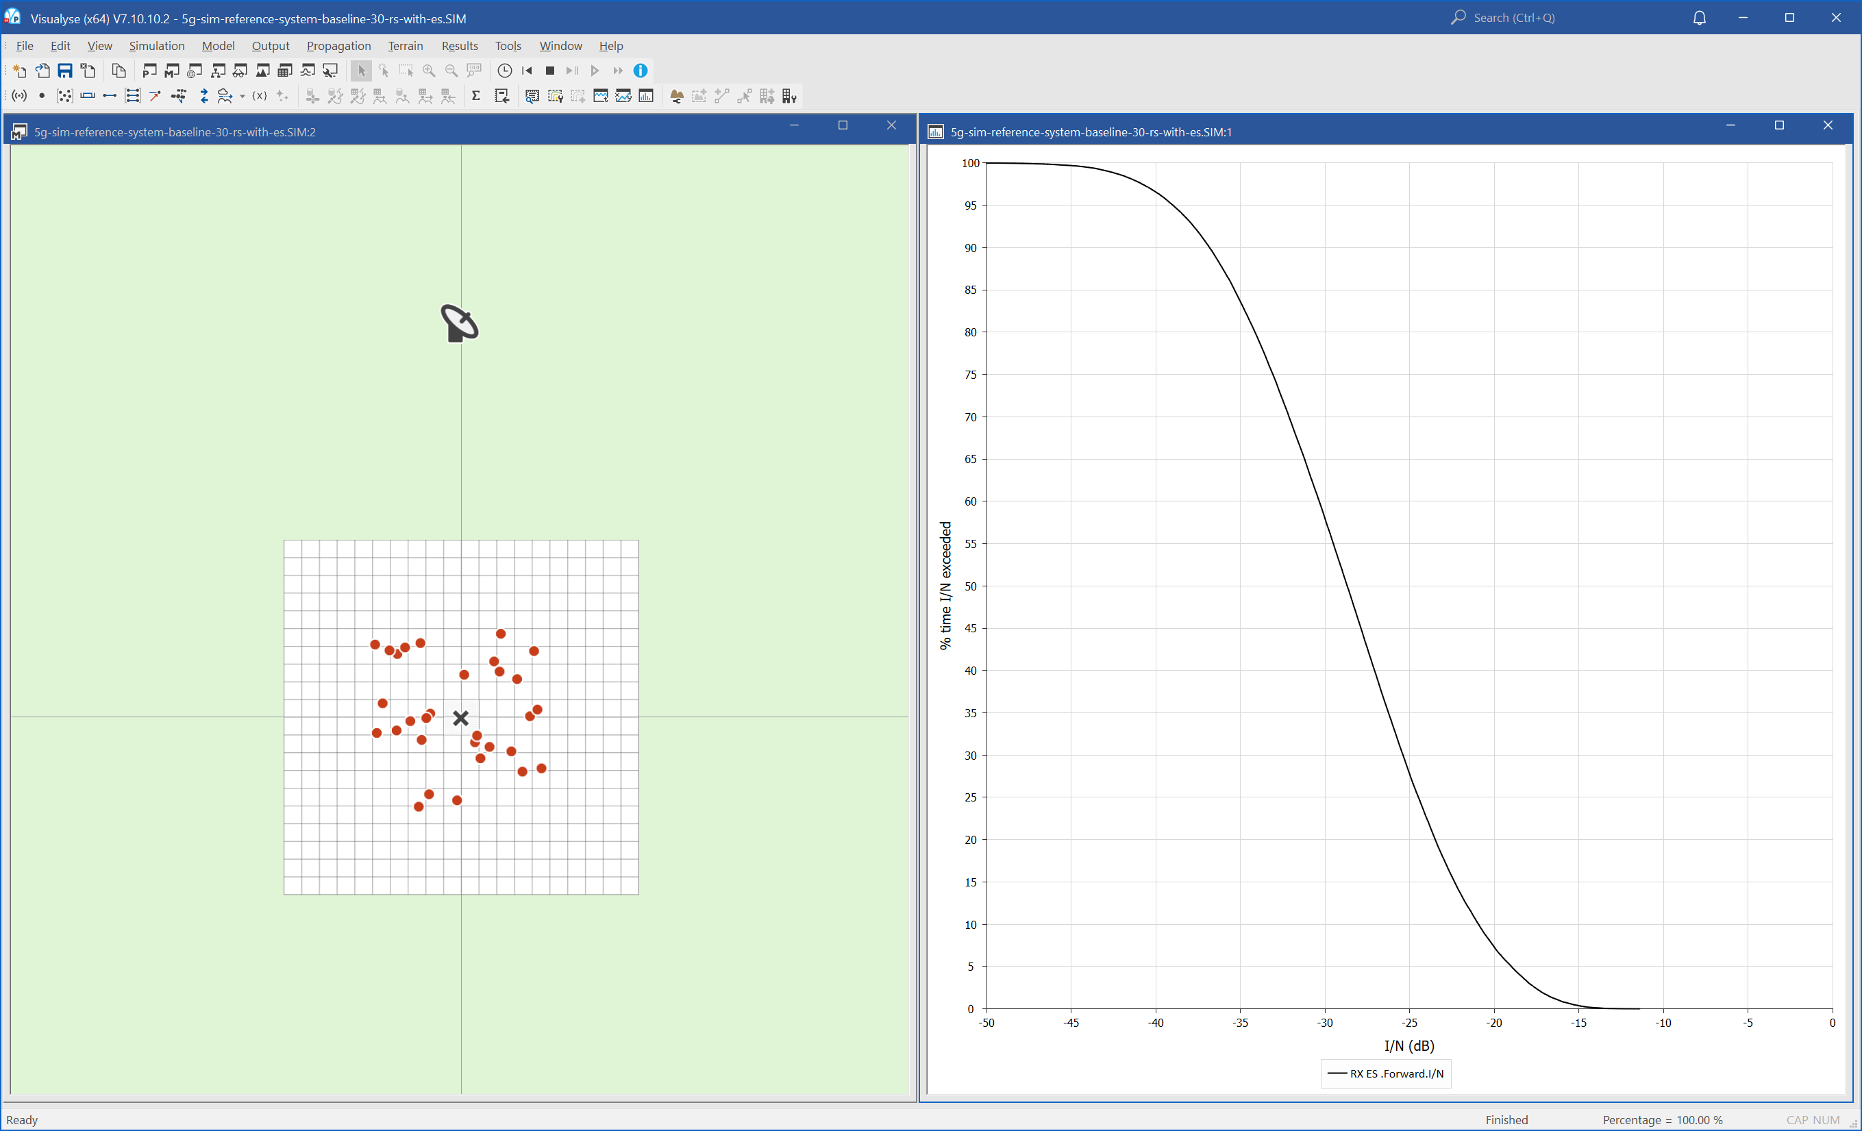Image resolution: width=1862 pixels, height=1131 pixels.
Task: Stop the simulation run
Action: click(550, 71)
